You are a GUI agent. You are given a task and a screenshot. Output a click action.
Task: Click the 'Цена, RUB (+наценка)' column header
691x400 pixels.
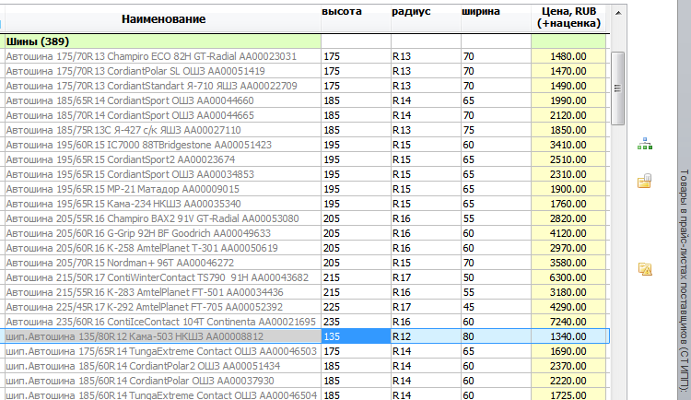568,19
